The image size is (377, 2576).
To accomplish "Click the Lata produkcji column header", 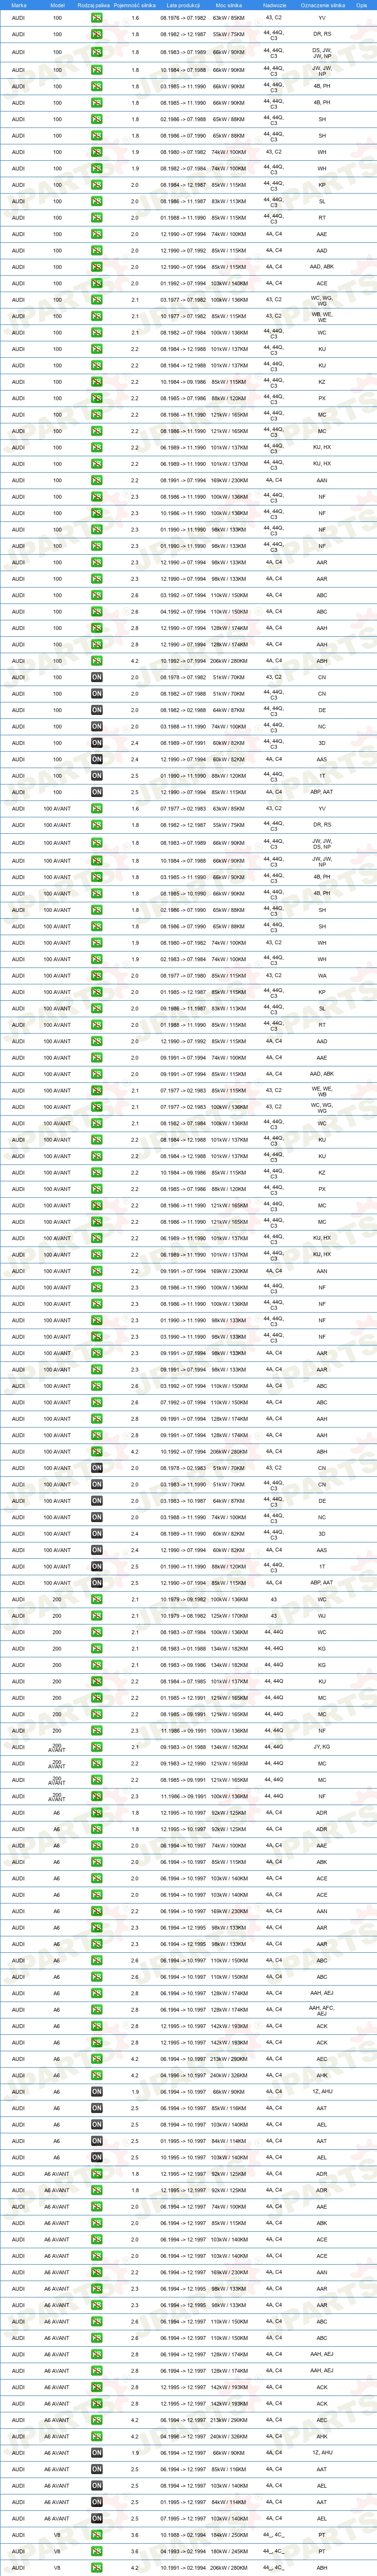I will click(183, 5).
